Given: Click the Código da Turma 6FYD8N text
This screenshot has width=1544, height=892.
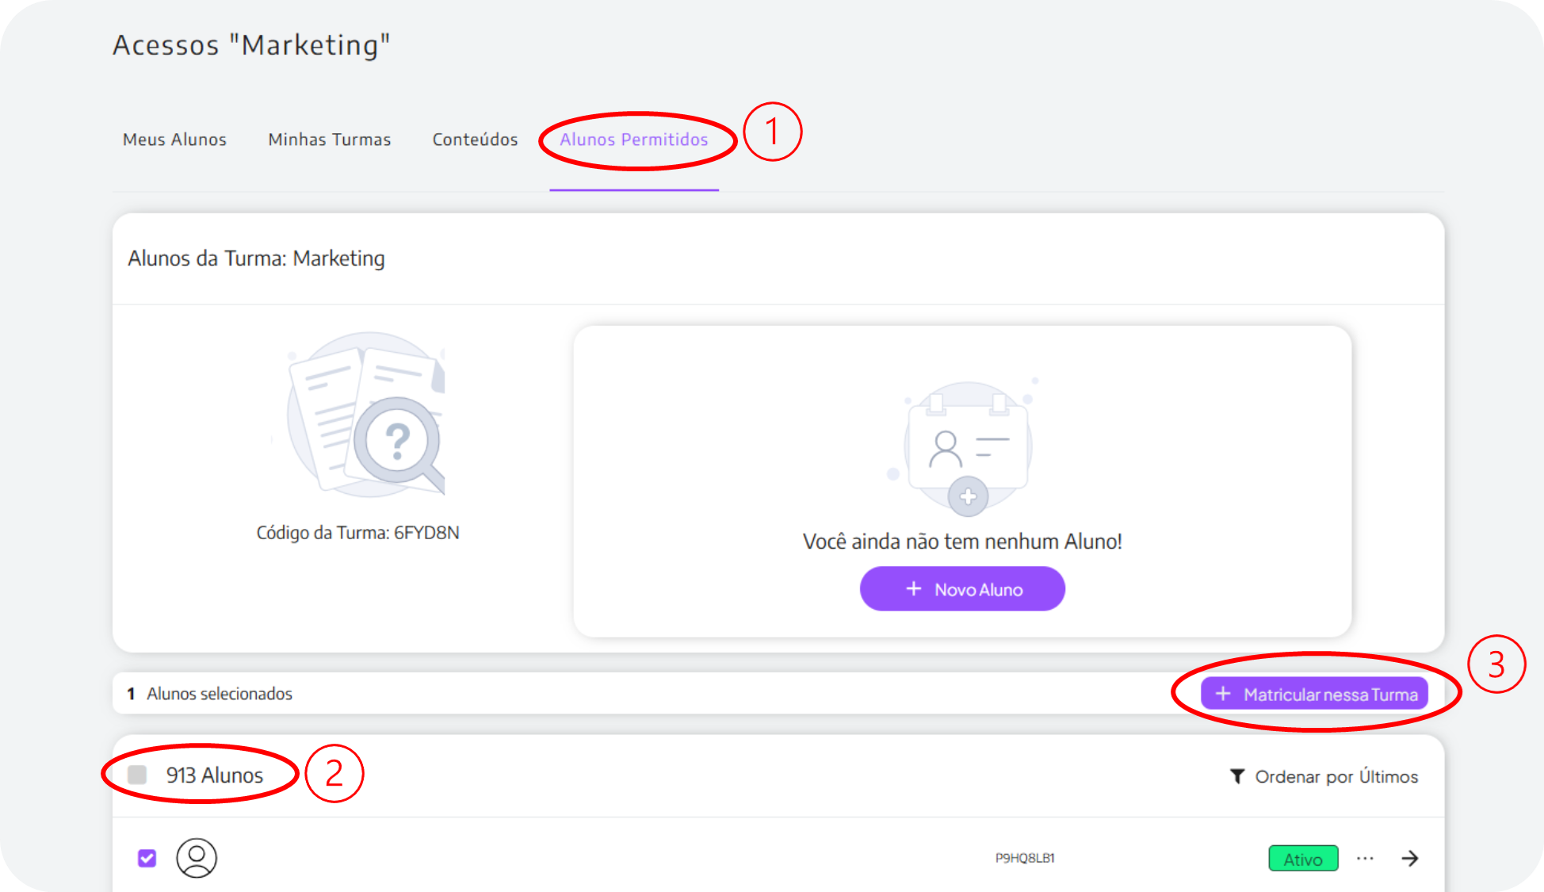Looking at the screenshot, I should tap(357, 533).
